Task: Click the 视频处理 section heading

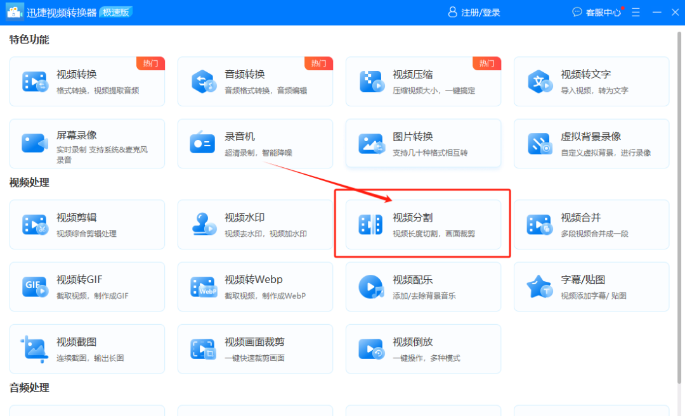Action: (x=29, y=183)
